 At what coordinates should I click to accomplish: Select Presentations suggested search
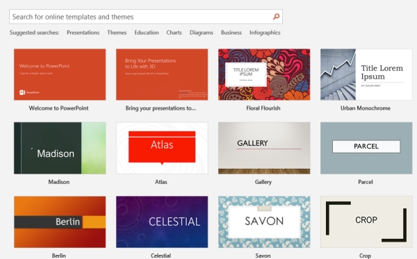click(x=83, y=33)
